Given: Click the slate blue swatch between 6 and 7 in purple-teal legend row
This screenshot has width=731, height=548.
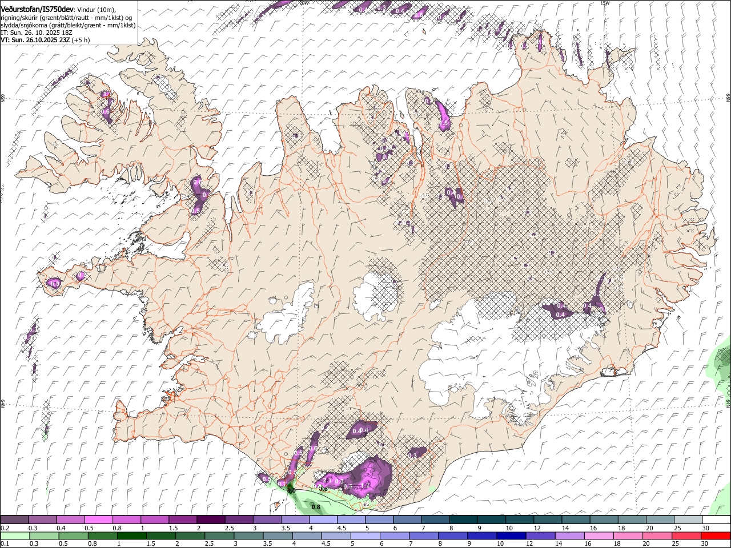Looking at the screenshot, I should coord(407,520).
